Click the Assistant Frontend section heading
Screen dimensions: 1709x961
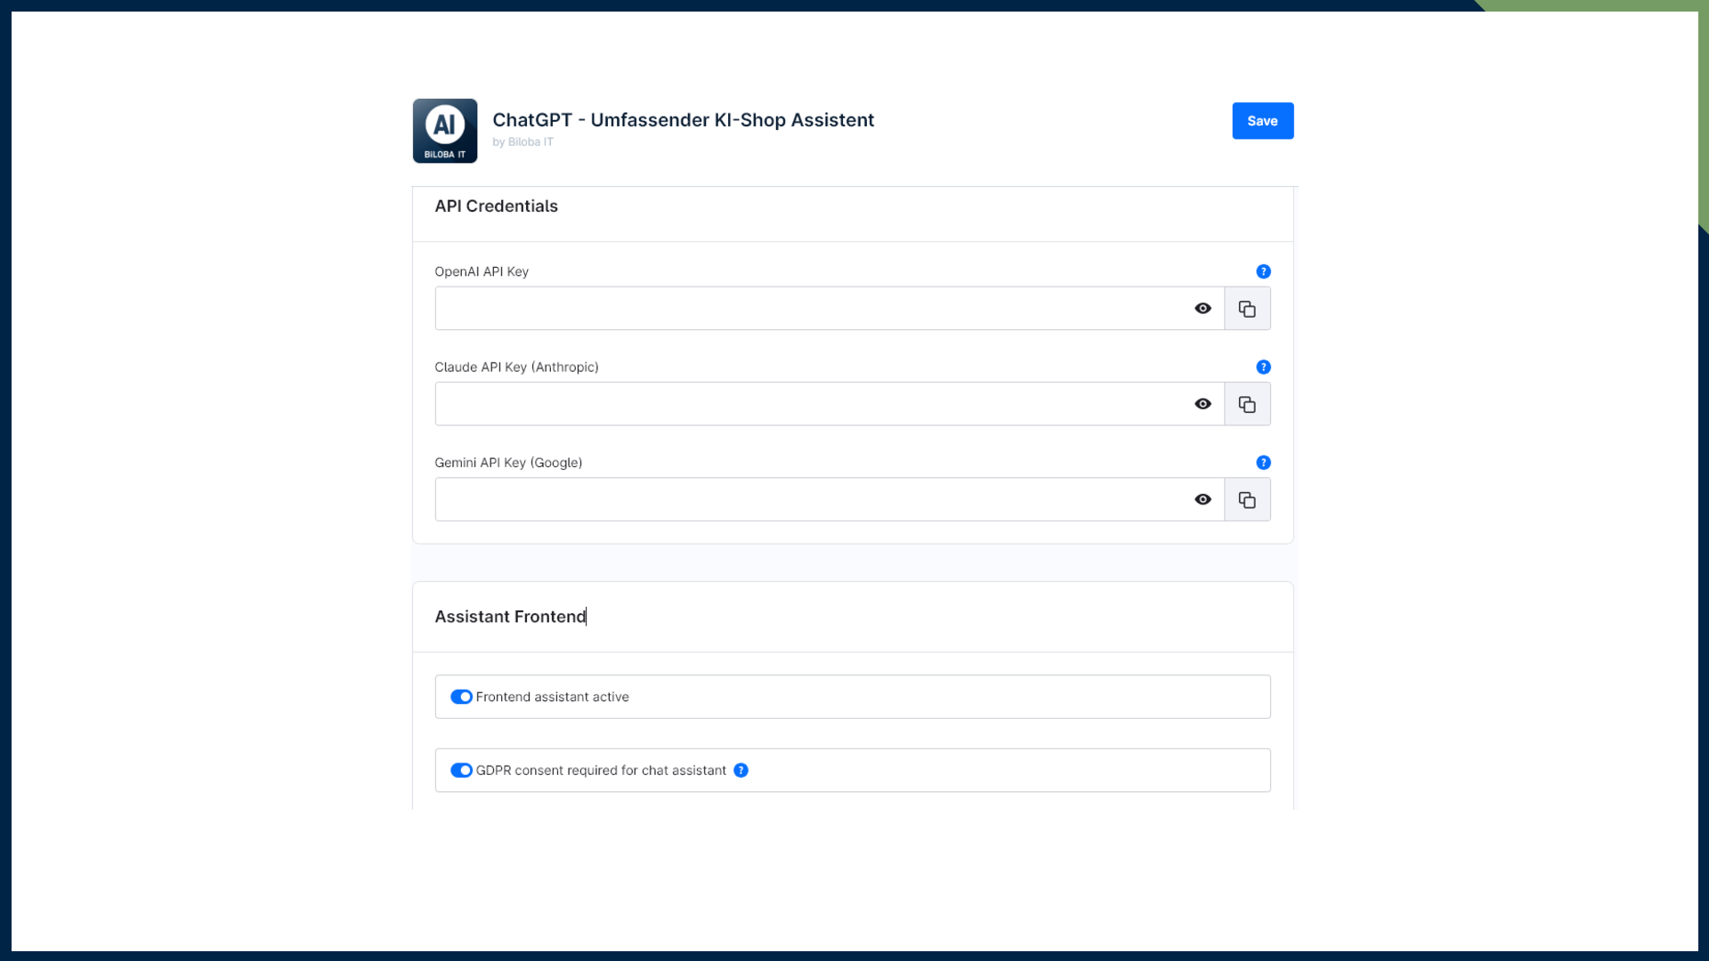coord(510,617)
